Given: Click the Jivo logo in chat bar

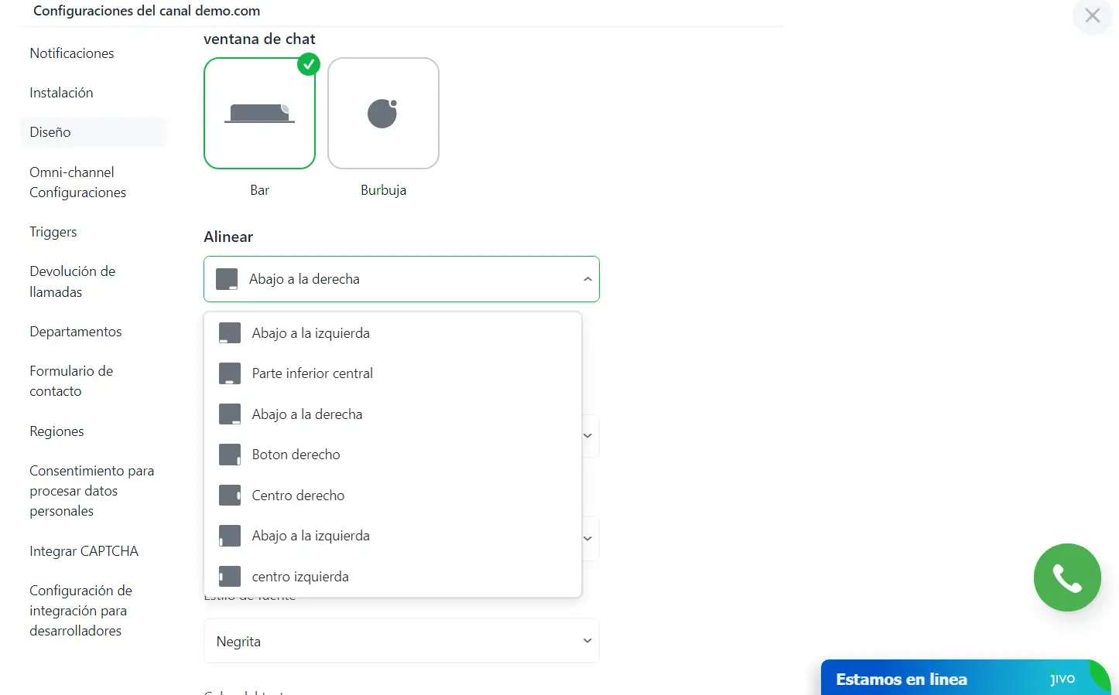Looking at the screenshot, I should coord(1063,679).
